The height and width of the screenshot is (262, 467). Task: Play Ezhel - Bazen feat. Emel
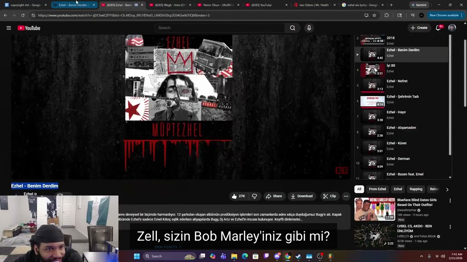(x=401, y=175)
